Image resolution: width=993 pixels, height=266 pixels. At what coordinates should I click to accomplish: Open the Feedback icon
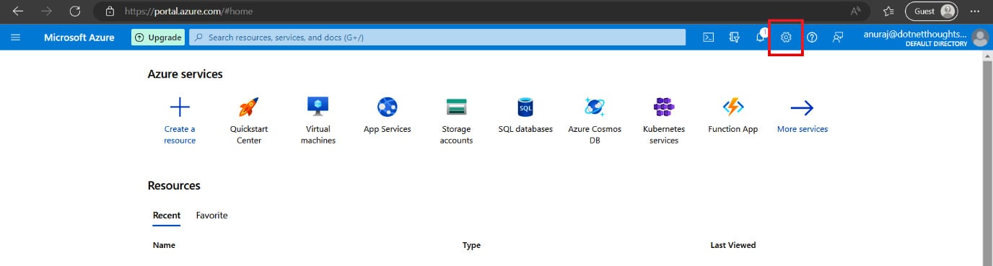838,37
